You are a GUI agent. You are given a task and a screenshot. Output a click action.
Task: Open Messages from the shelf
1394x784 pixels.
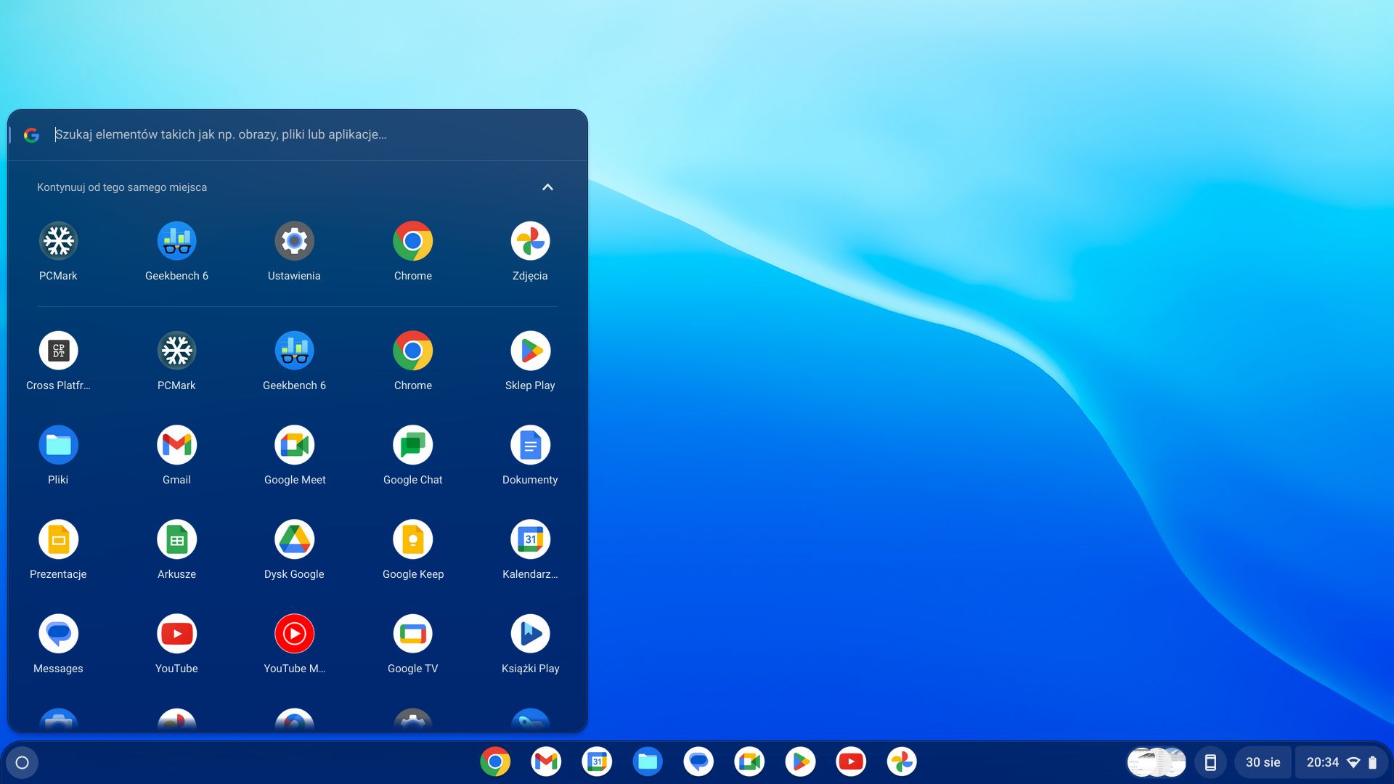tap(698, 761)
